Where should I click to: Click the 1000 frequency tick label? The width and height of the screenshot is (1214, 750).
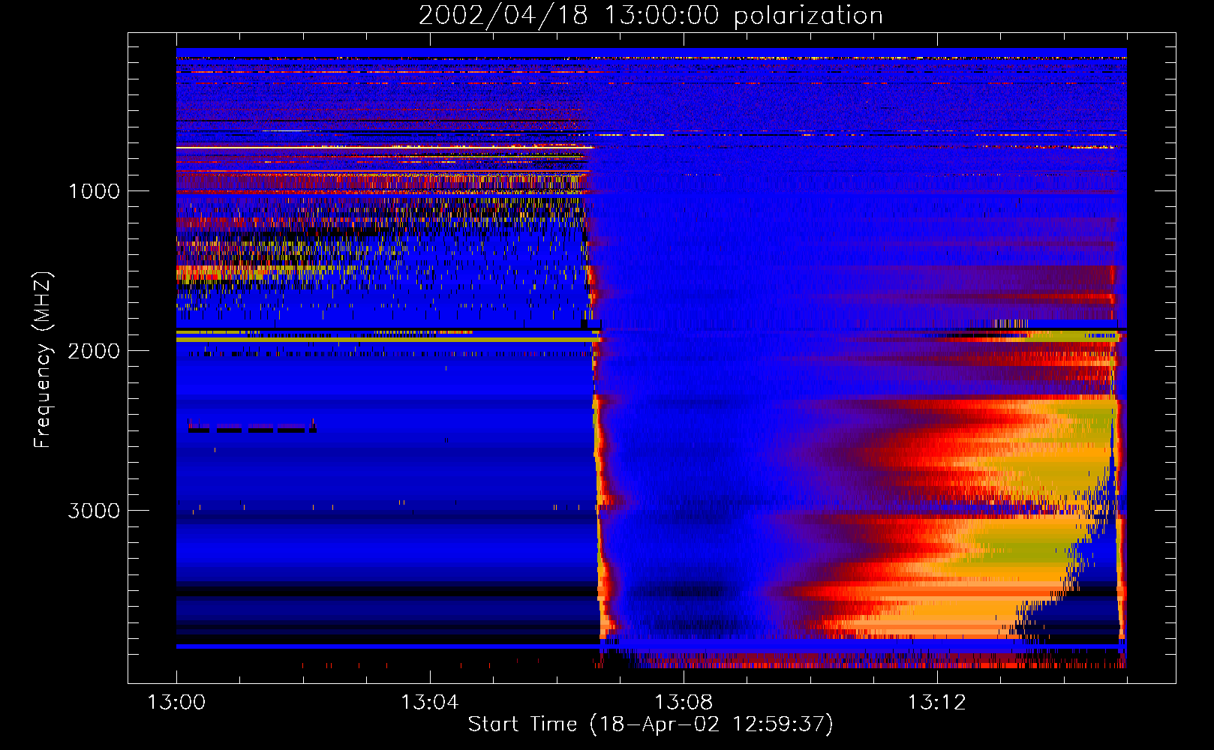pyautogui.click(x=94, y=190)
